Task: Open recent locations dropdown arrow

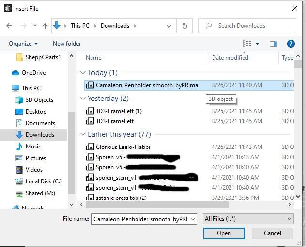Action: click(35, 26)
